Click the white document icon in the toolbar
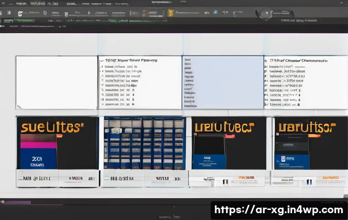348x220 pixels. (66, 15)
